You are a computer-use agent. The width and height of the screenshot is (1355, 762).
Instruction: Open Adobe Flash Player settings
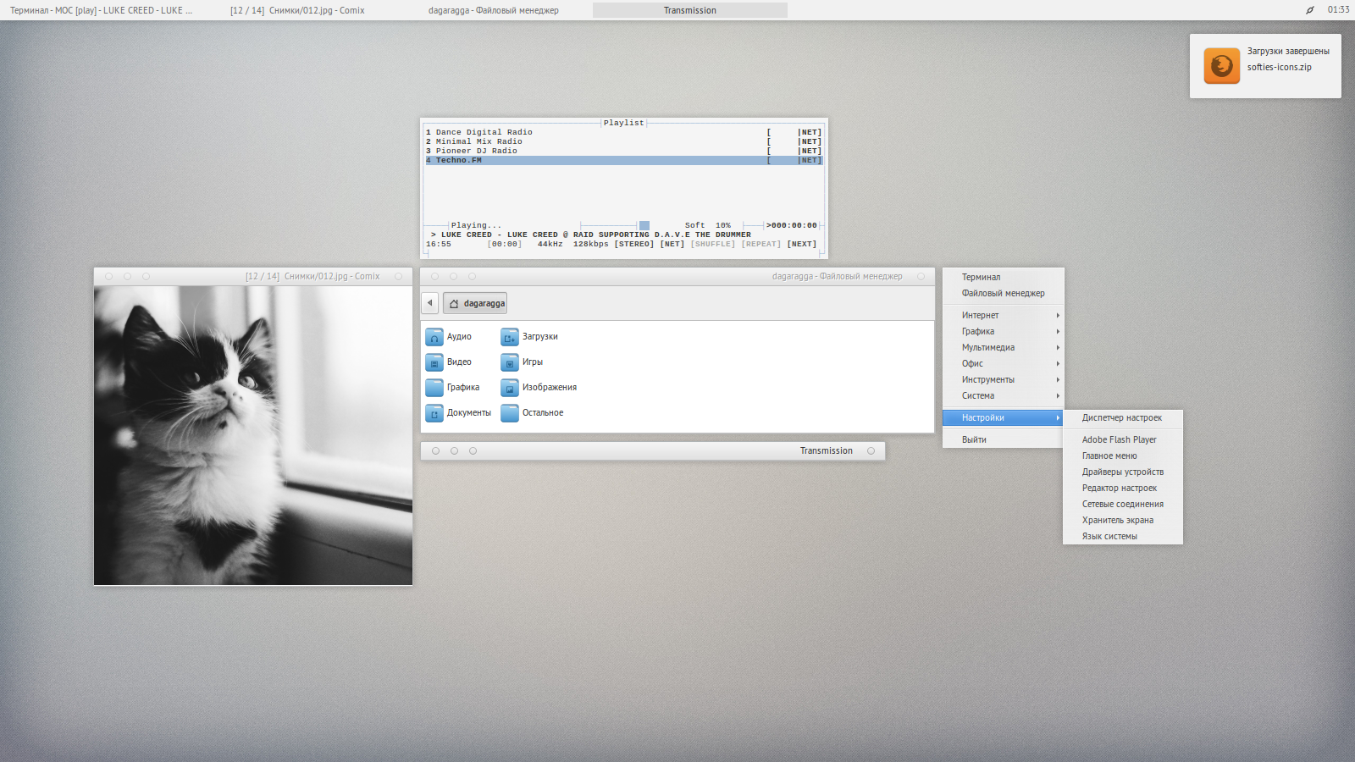click(1123, 440)
